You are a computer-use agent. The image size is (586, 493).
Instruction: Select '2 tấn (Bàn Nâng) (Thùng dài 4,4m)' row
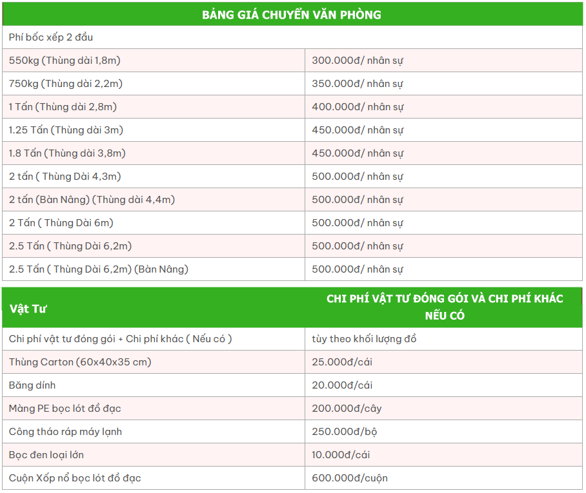(92, 200)
